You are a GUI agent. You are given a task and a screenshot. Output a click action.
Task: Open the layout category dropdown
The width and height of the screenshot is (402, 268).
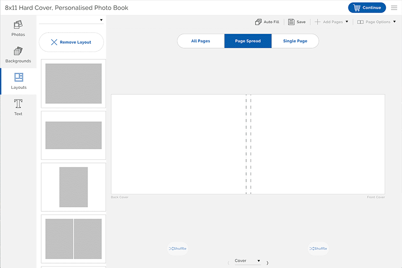click(71, 20)
